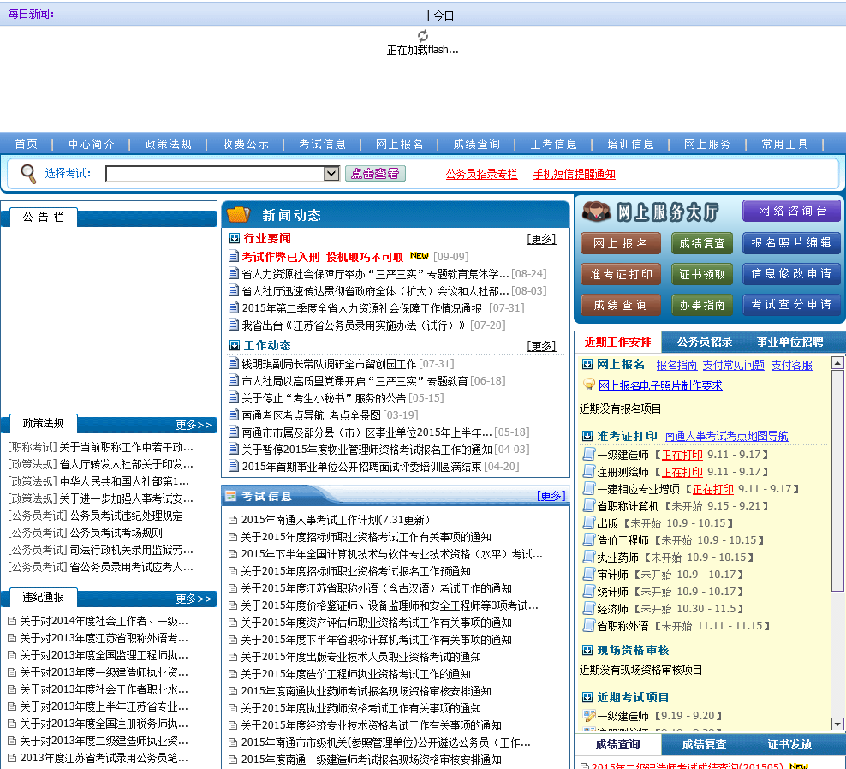
Task: Click the 报名照片编辑 button
Action: pyautogui.click(x=791, y=243)
